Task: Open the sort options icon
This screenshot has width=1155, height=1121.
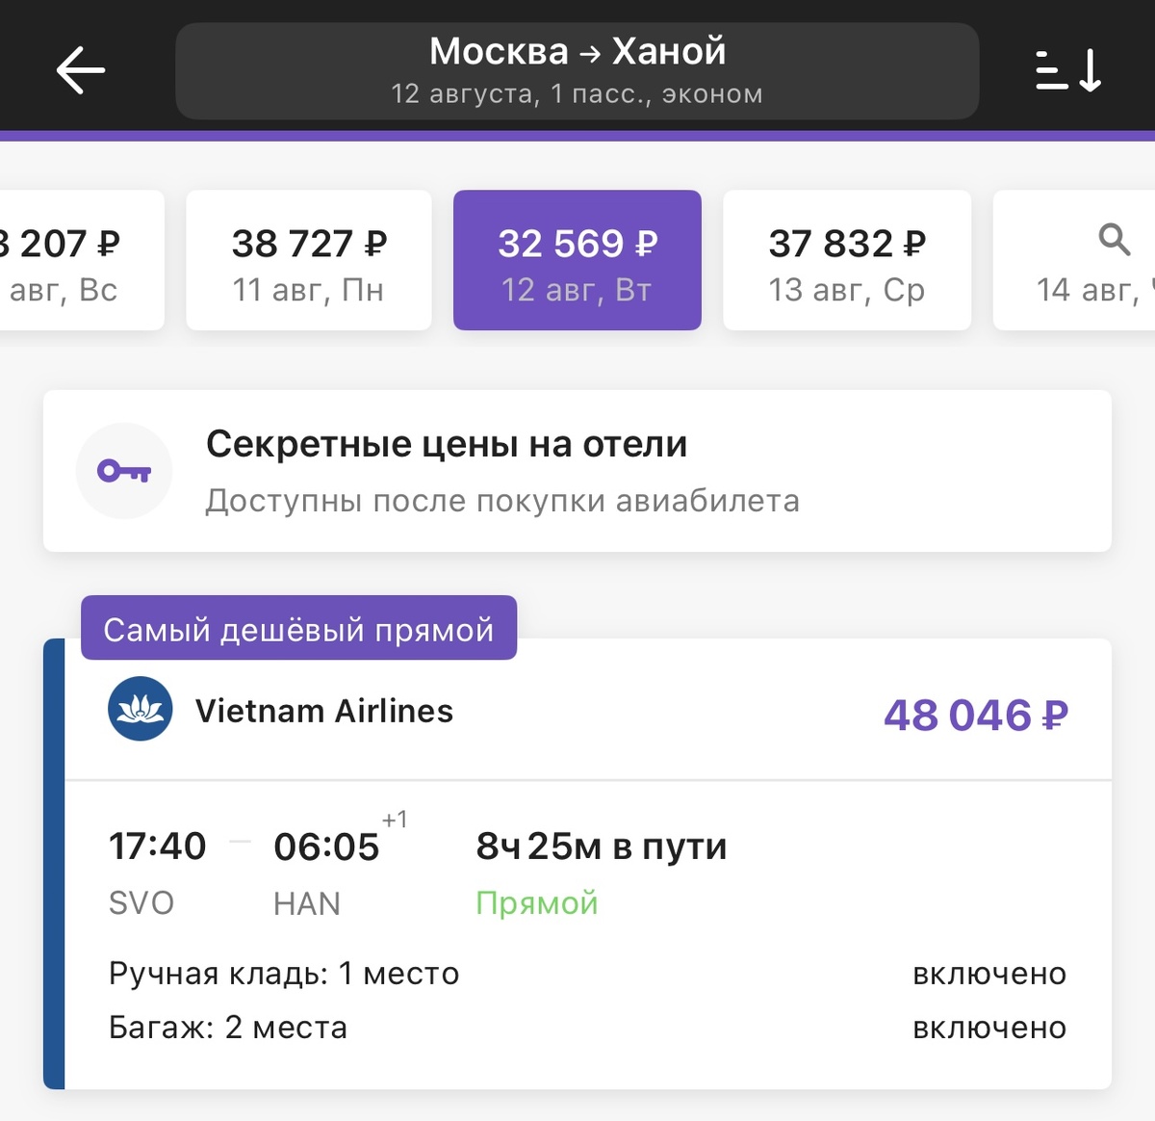Action: coord(1067,69)
